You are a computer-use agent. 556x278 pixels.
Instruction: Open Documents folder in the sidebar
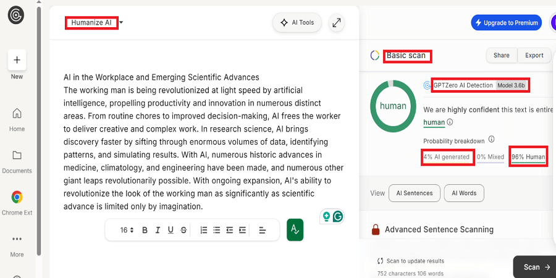[17, 162]
